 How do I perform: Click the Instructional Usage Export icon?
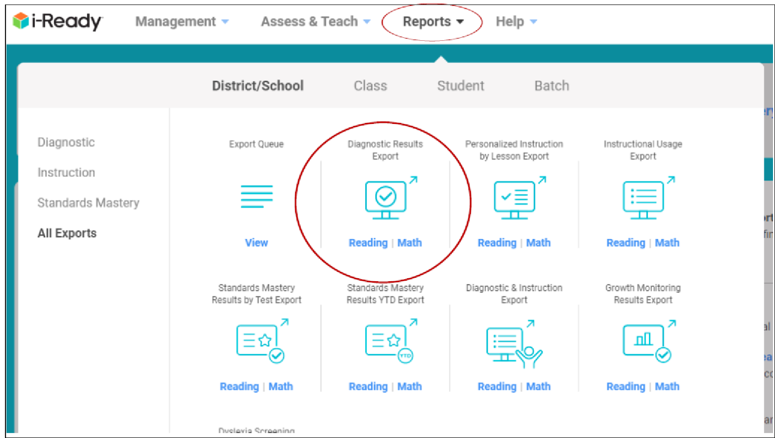644,200
